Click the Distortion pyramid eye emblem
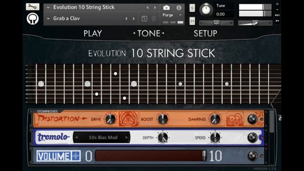Screen dimensions: 304x171 128,119
